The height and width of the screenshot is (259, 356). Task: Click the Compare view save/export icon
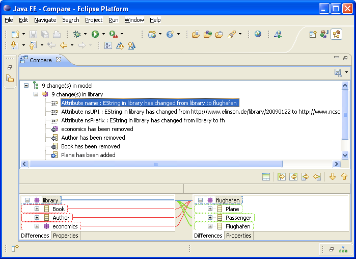pyautogui.click(x=338, y=72)
